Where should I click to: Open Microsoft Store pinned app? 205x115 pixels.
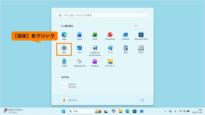(x=141, y=36)
